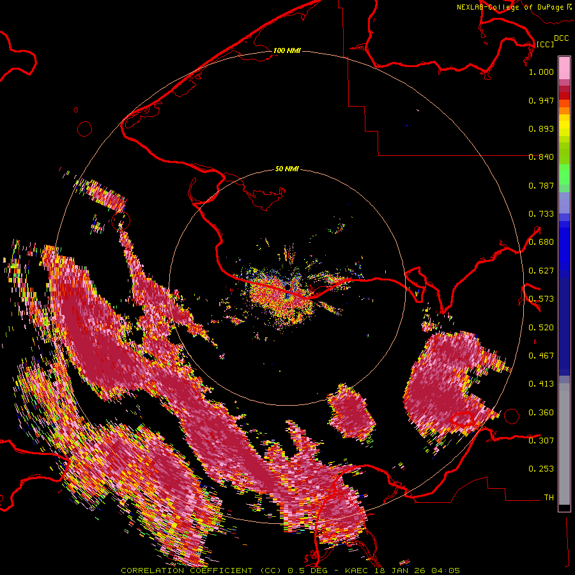This screenshot has width=575, height=575.
Task: Select the 0.840 scale value
Action: tap(541, 157)
